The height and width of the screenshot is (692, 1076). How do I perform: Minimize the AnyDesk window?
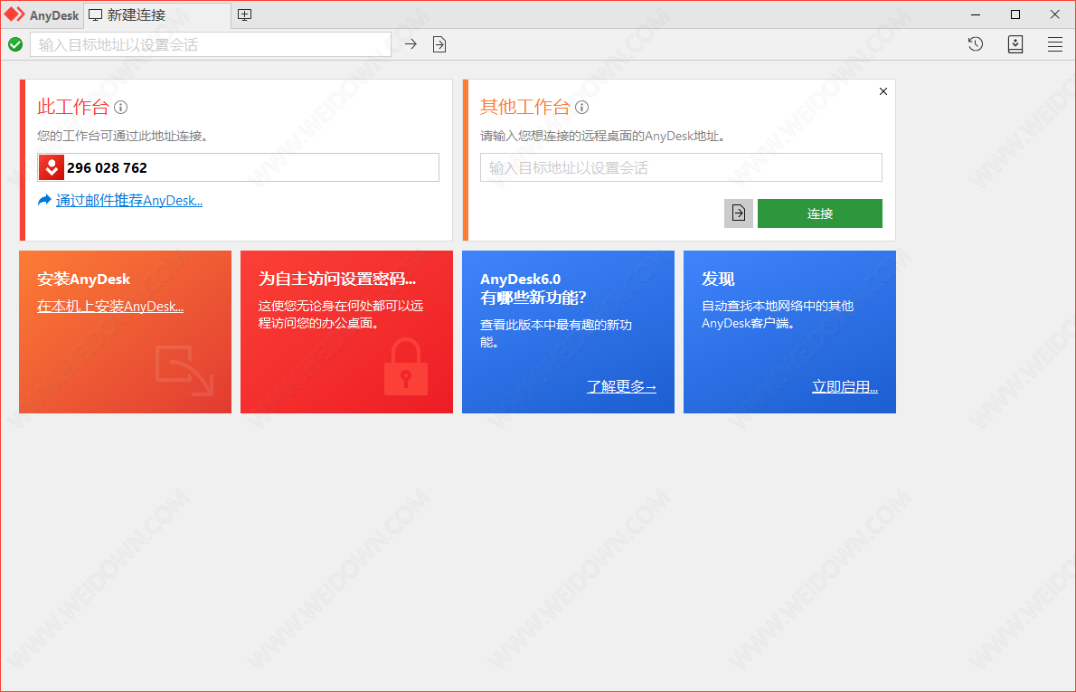(x=975, y=14)
